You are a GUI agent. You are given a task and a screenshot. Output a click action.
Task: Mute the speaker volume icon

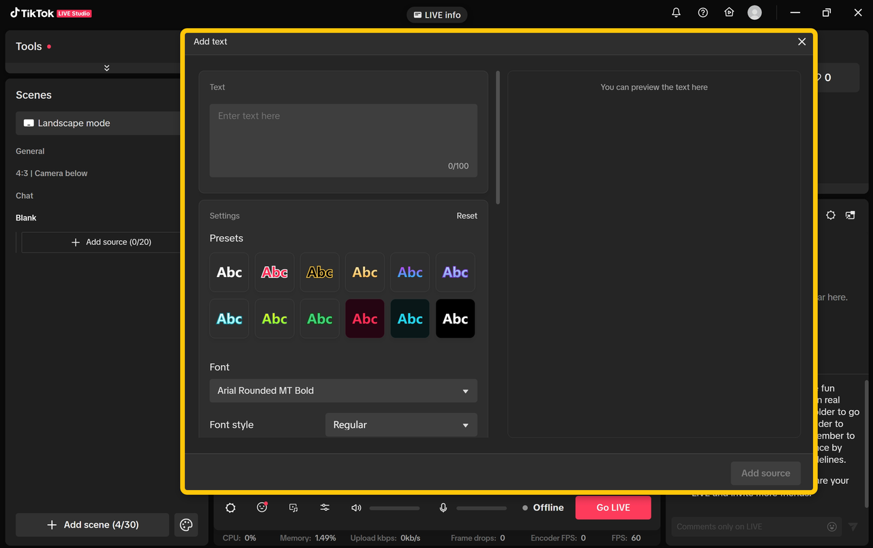click(356, 508)
